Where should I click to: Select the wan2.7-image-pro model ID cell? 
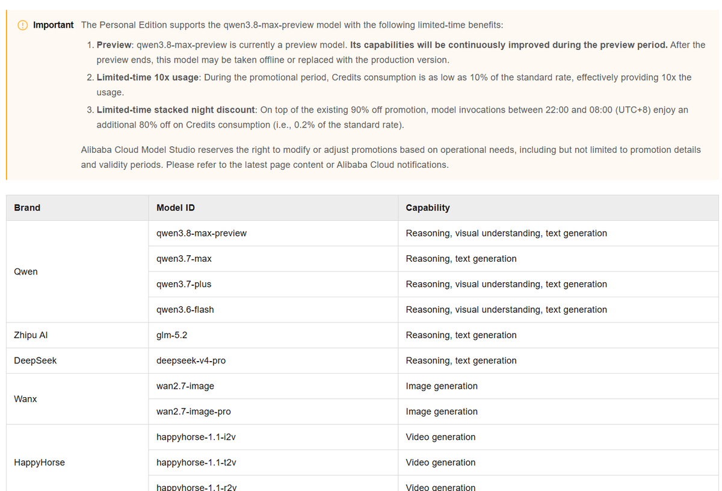pos(273,412)
